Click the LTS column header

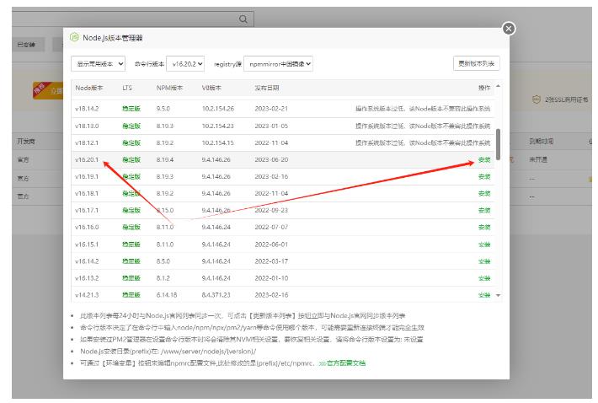(127, 88)
